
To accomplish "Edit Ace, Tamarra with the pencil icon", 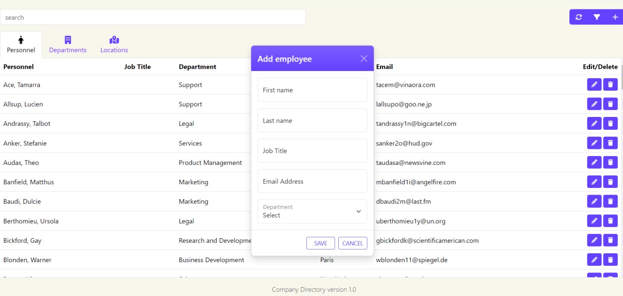I will tap(594, 84).
